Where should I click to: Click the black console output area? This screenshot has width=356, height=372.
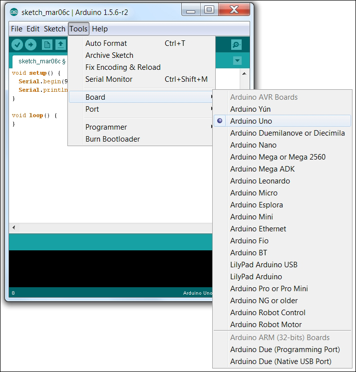click(x=110, y=269)
